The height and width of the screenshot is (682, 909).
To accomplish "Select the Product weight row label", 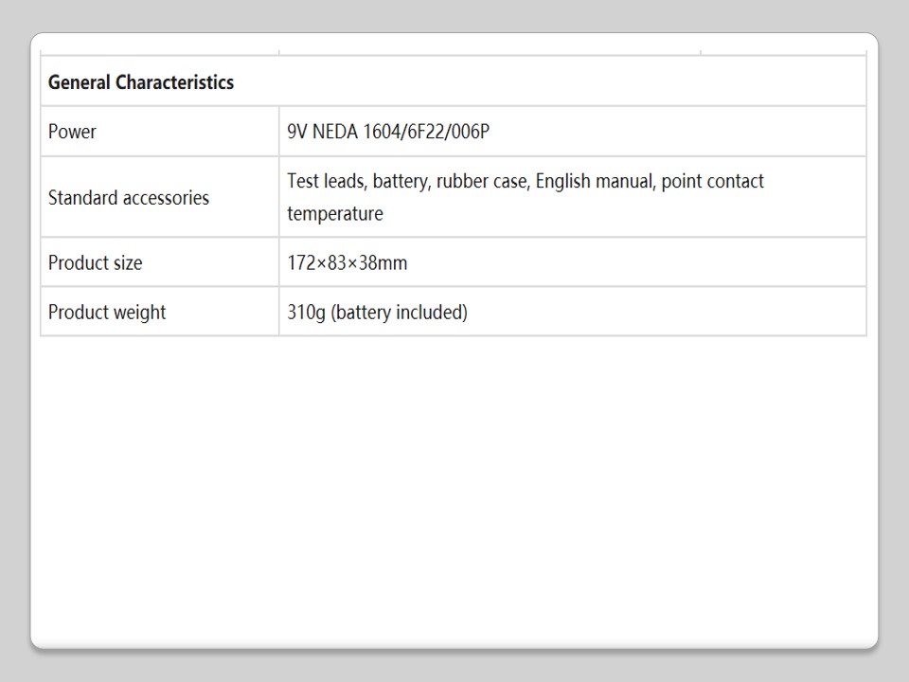I will click(x=106, y=313).
